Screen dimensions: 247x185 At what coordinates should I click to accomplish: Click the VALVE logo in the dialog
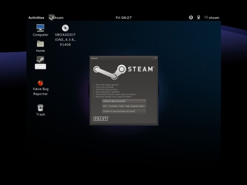click(101, 119)
